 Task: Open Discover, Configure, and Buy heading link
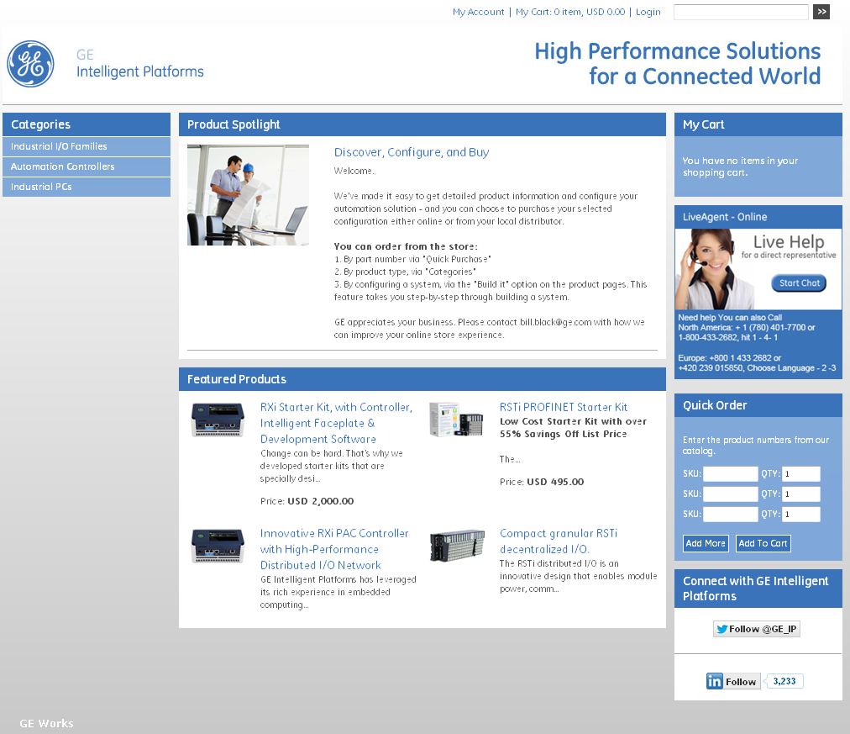[x=412, y=152]
